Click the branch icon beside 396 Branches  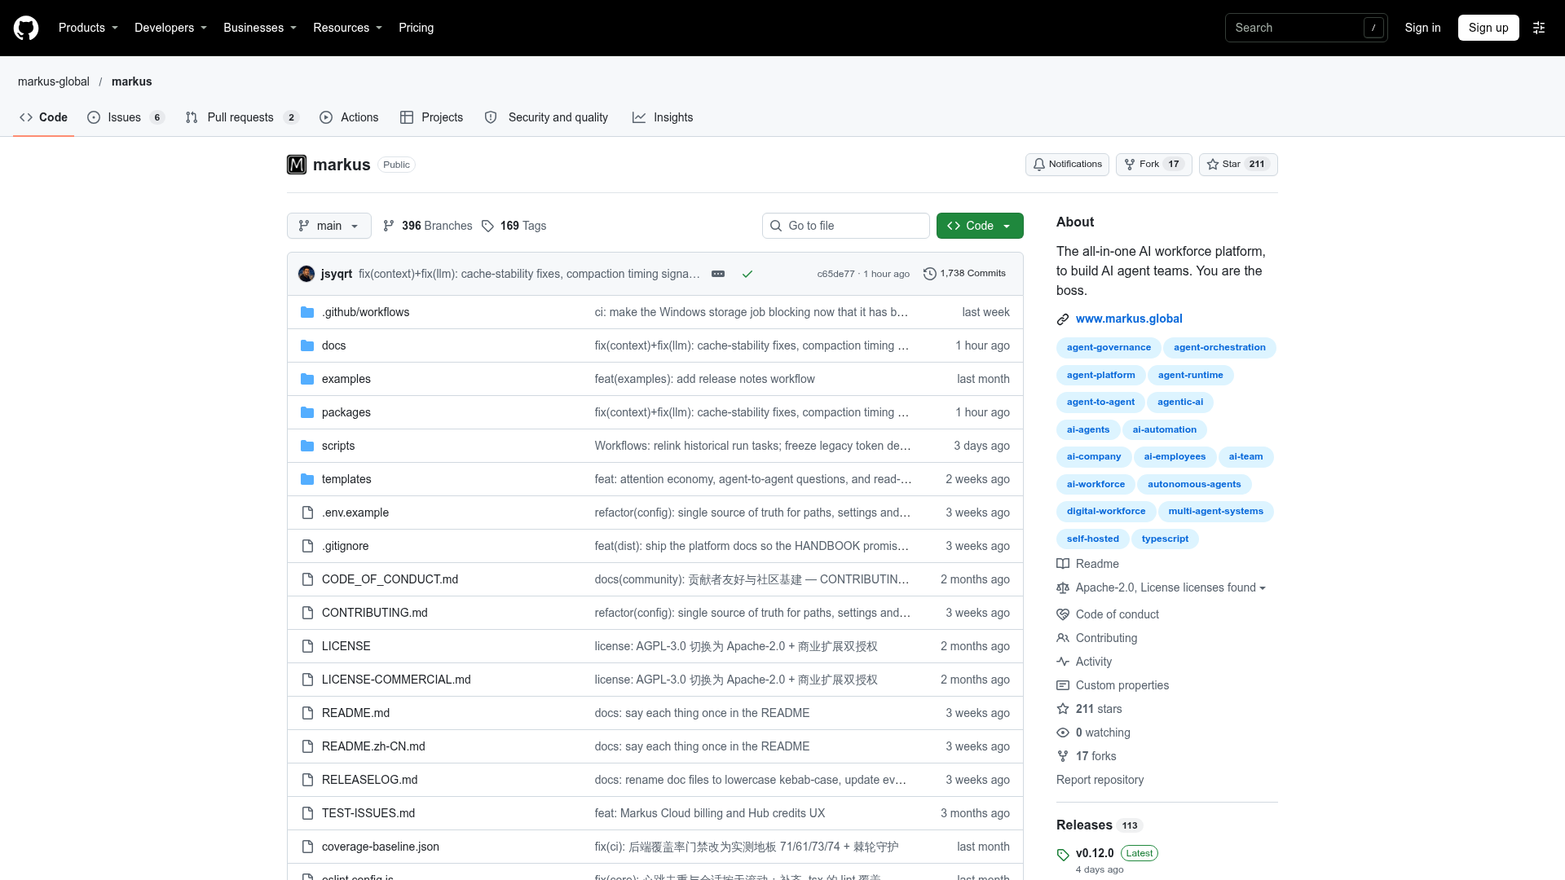coord(389,226)
